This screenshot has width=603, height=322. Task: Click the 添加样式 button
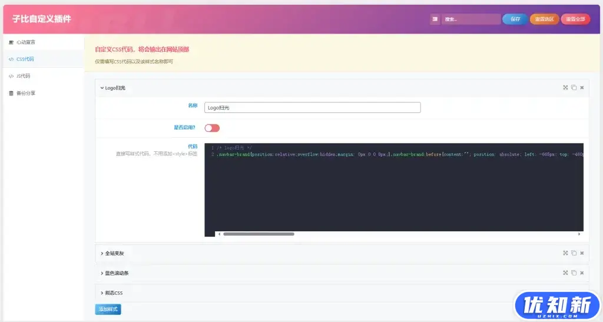click(108, 309)
